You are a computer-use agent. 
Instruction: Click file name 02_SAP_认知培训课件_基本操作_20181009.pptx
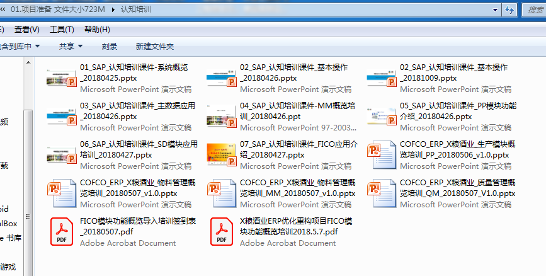click(454, 72)
